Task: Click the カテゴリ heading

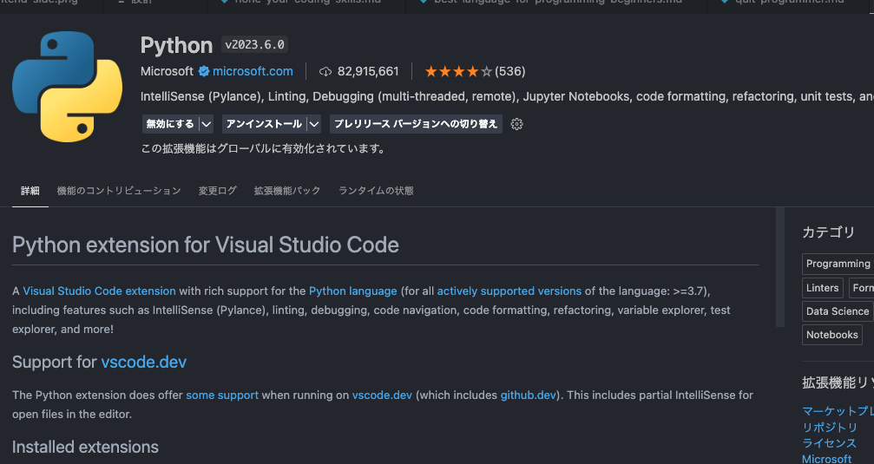Action: (x=828, y=232)
